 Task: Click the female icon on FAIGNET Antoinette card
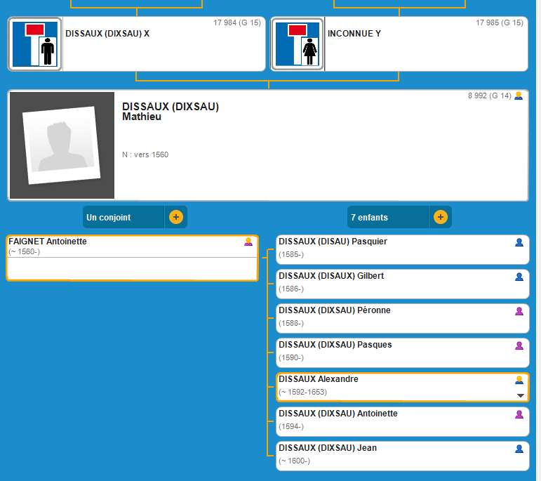pyautogui.click(x=248, y=242)
